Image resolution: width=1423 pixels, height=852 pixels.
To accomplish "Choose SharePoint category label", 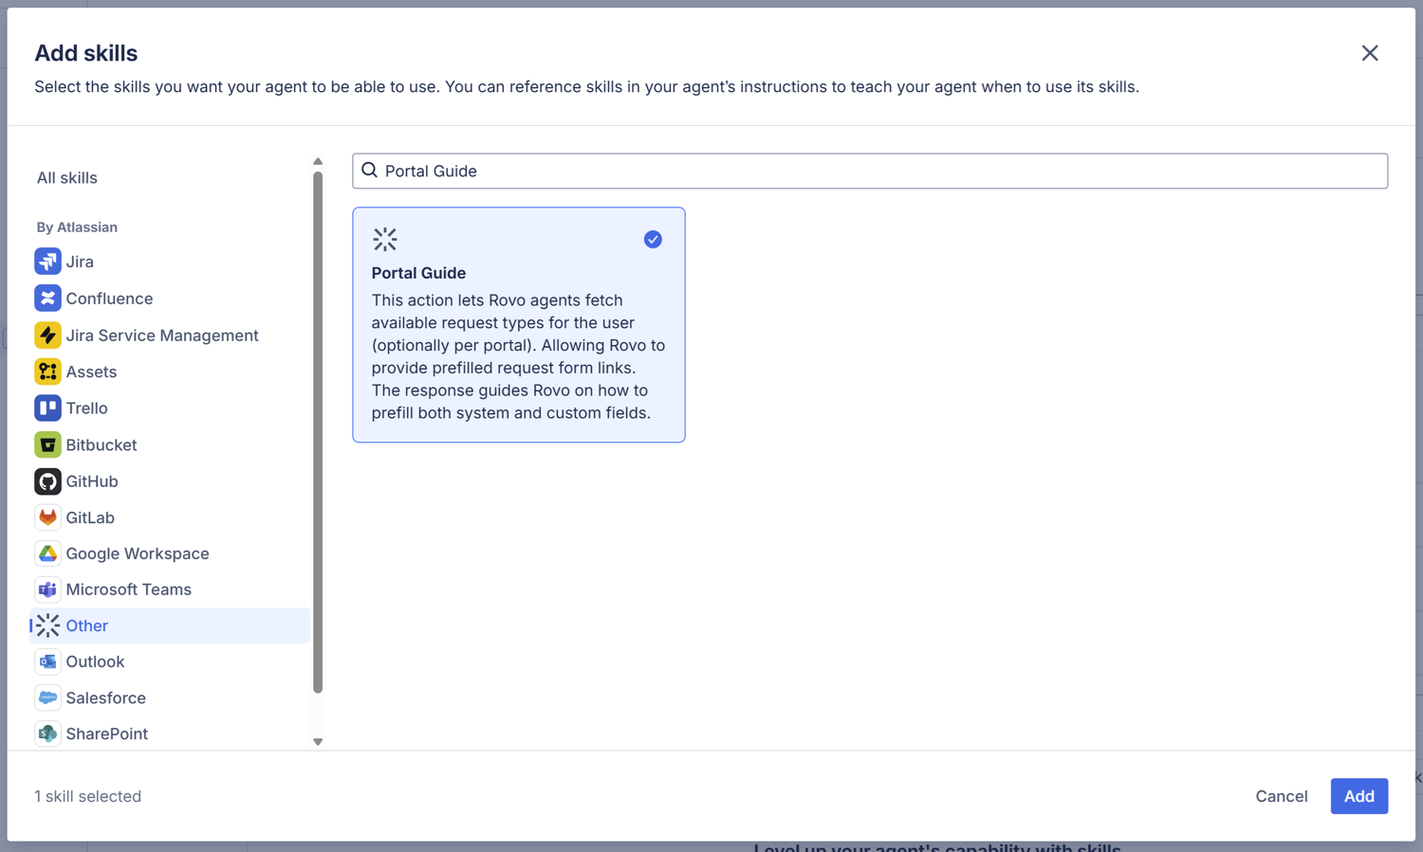I will (106, 734).
